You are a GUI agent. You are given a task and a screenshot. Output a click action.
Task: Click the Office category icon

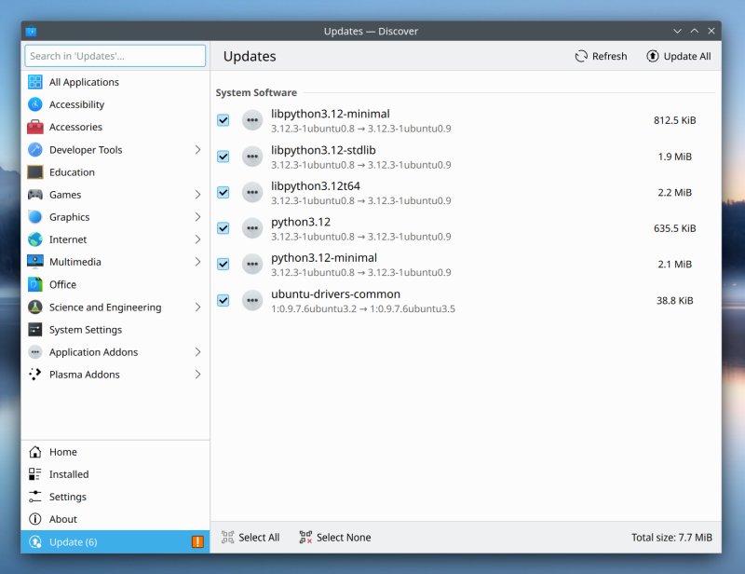click(34, 284)
